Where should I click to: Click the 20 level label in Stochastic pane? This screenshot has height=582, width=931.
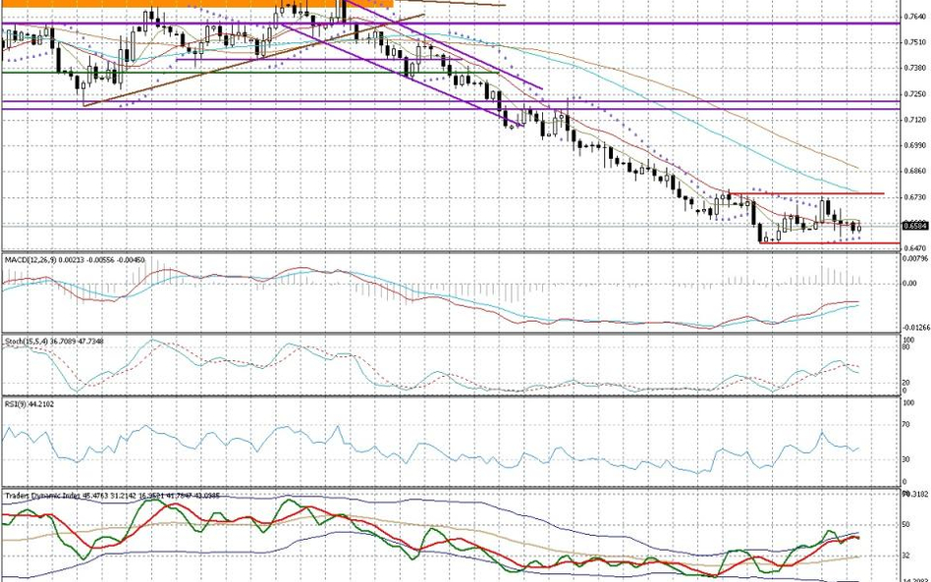(x=906, y=383)
